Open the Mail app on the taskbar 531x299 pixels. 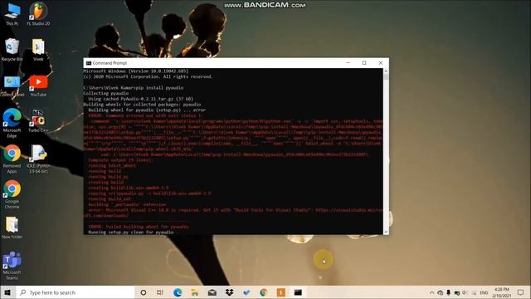[212, 292]
